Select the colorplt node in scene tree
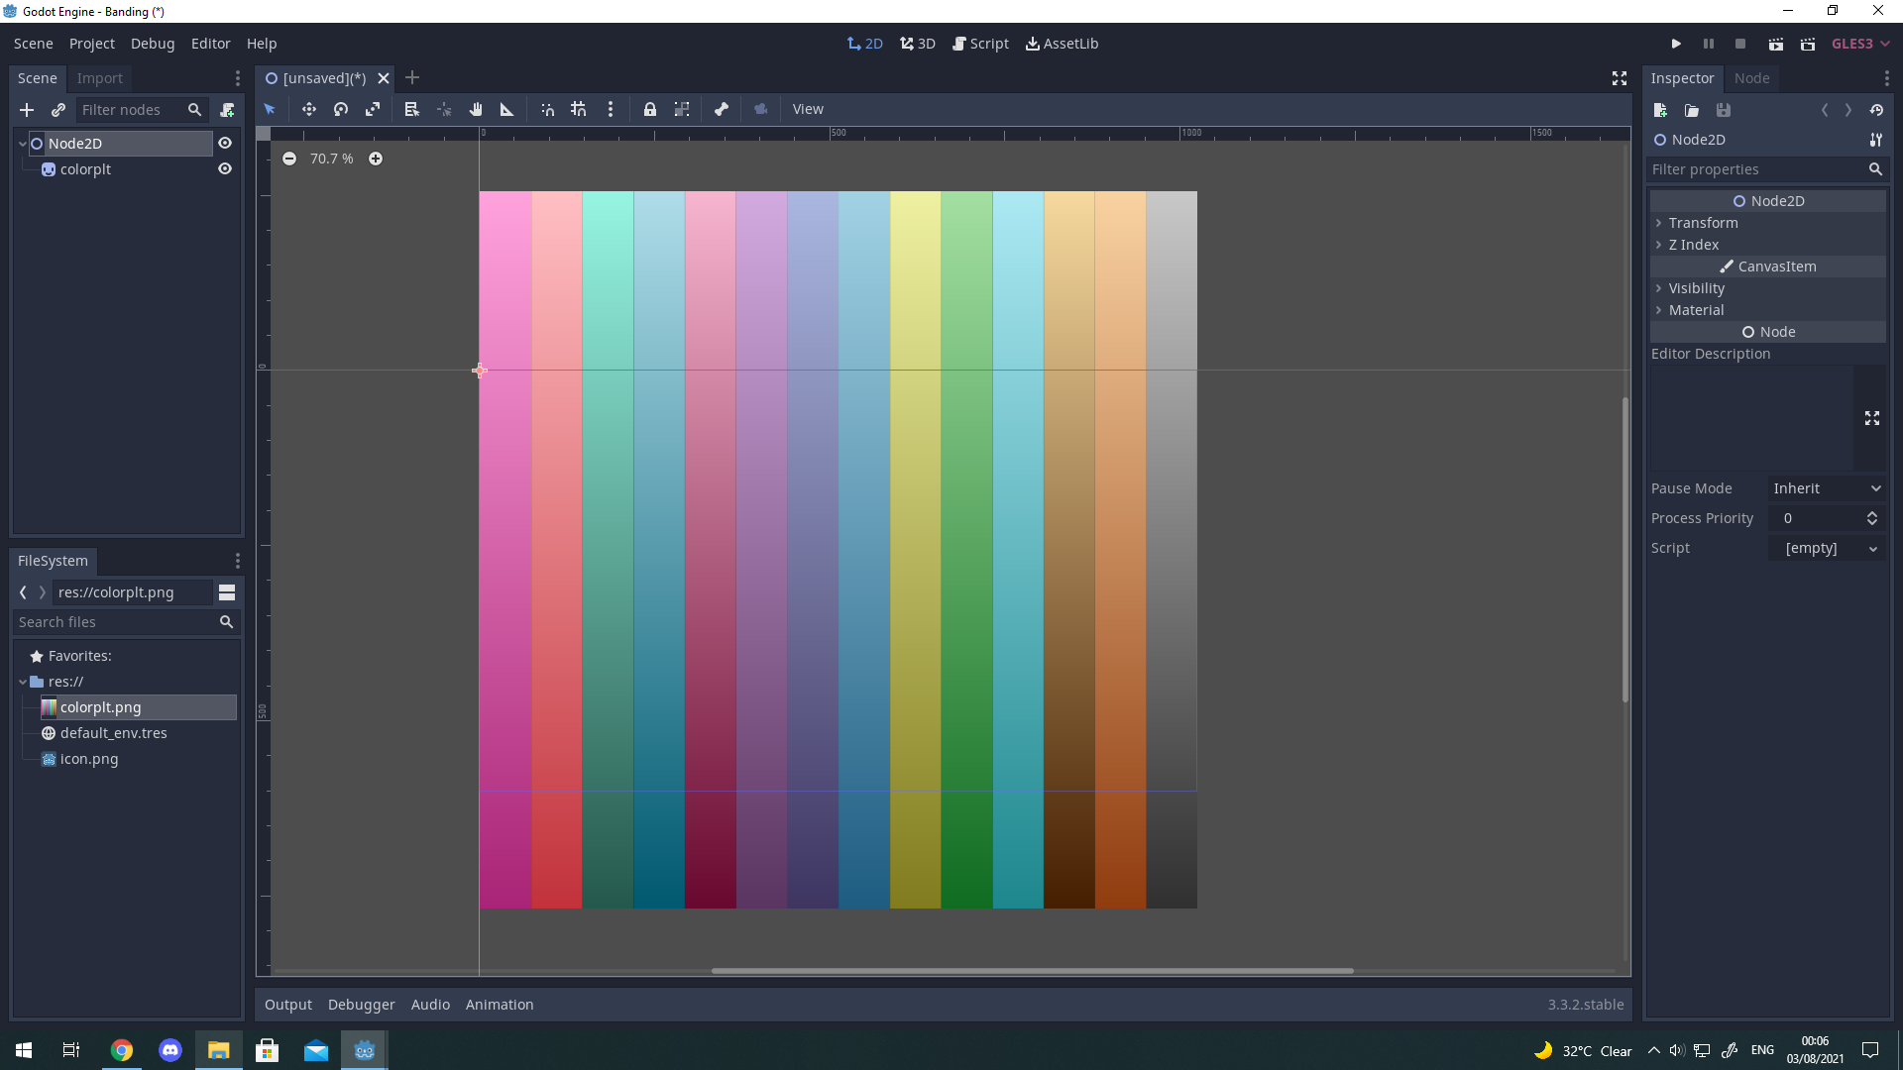 point(85,169)
